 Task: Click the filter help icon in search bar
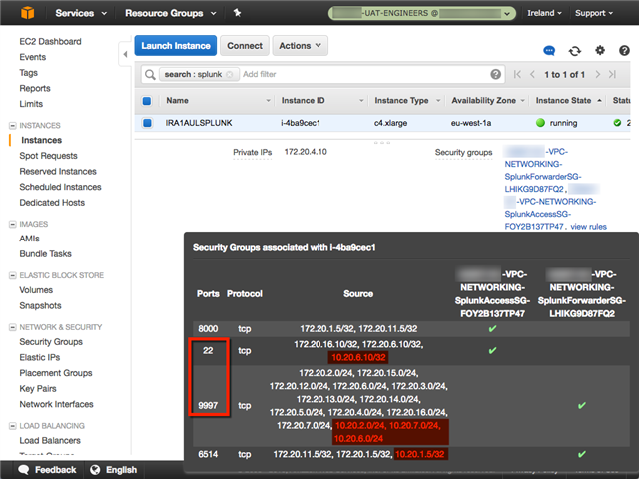click(x=495, y=74)
